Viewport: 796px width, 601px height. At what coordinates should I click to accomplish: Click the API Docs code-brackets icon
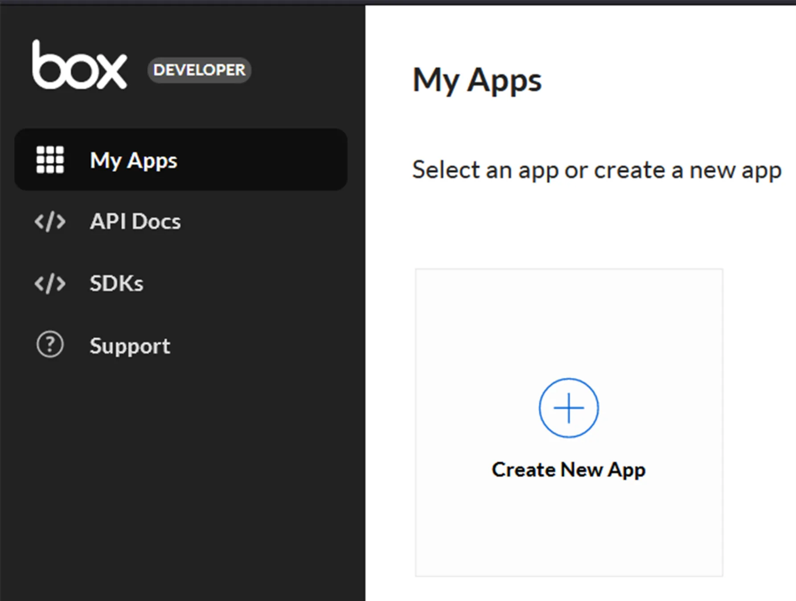click(50, 222)
